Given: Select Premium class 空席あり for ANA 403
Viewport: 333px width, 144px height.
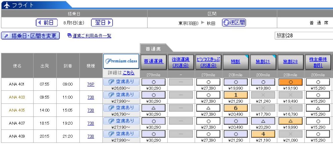Looking at the screenshot, I should 121,95.
